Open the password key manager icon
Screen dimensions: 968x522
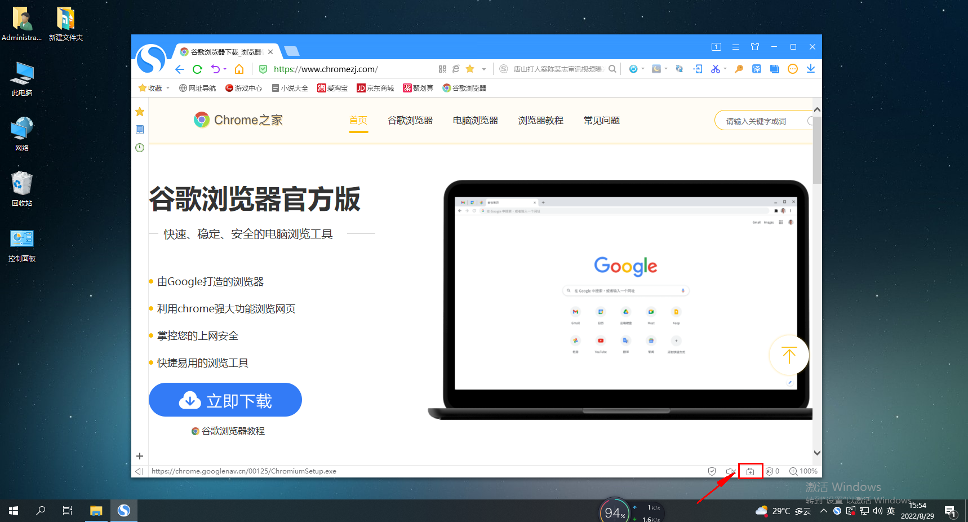click(739, 69)
